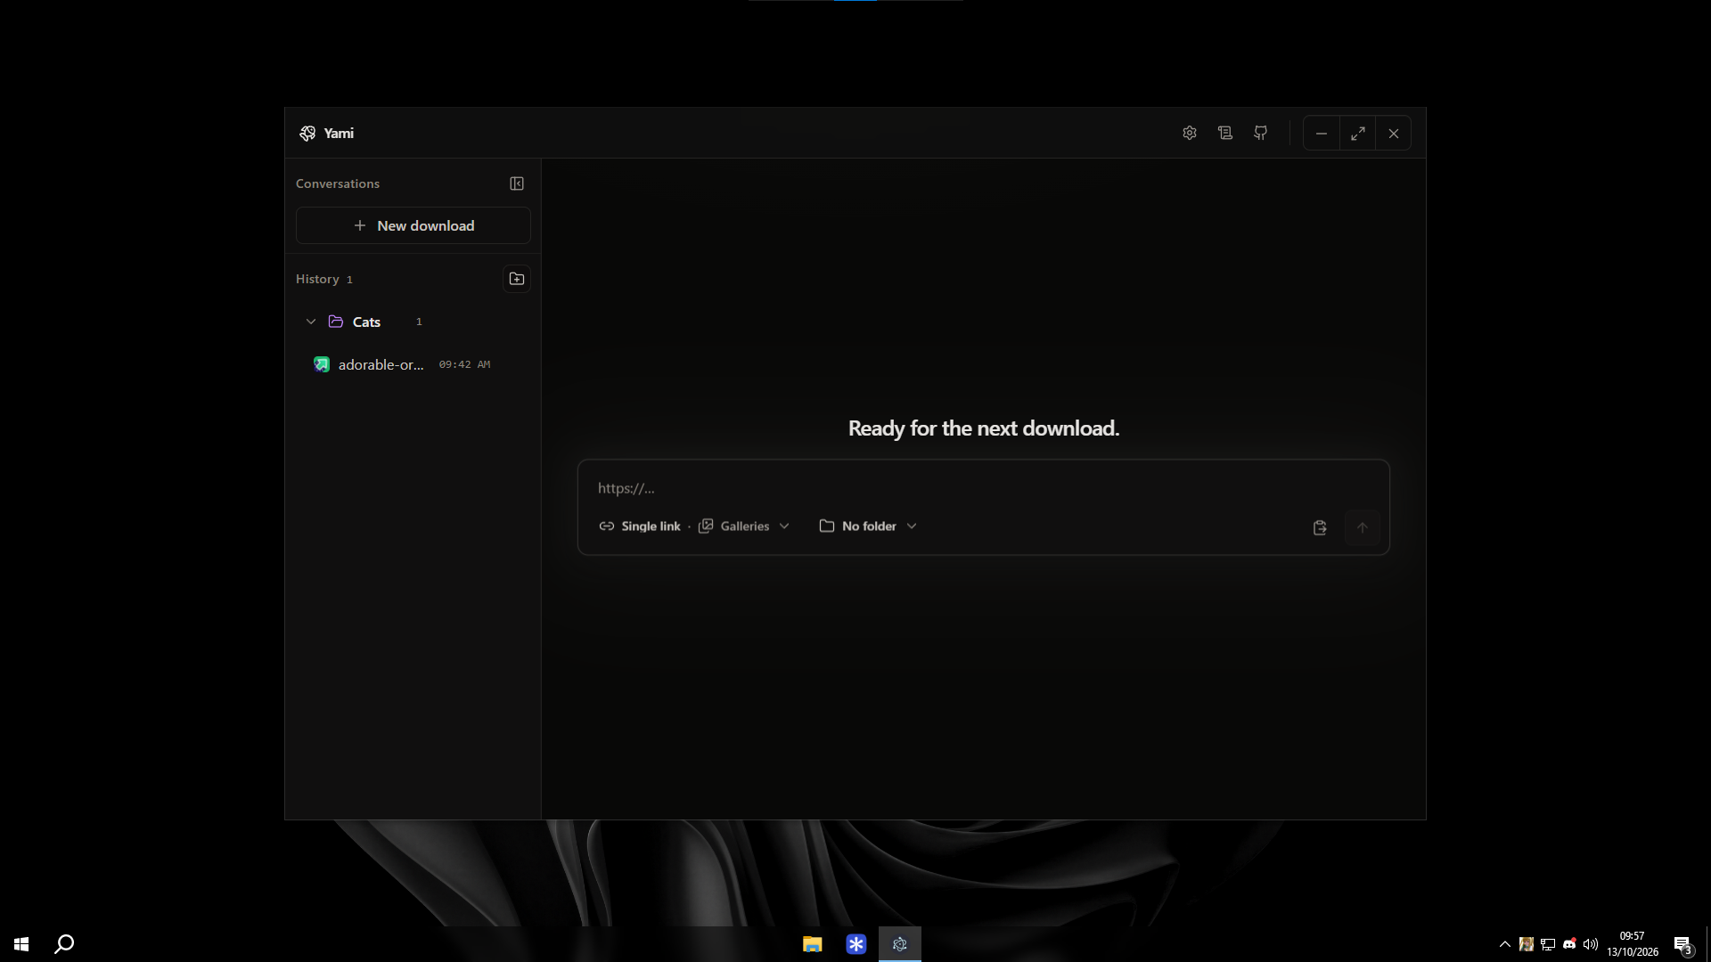1711x962 pixels.
Task: Open Discord tray icon
Action: click(x=1569, y=944)
